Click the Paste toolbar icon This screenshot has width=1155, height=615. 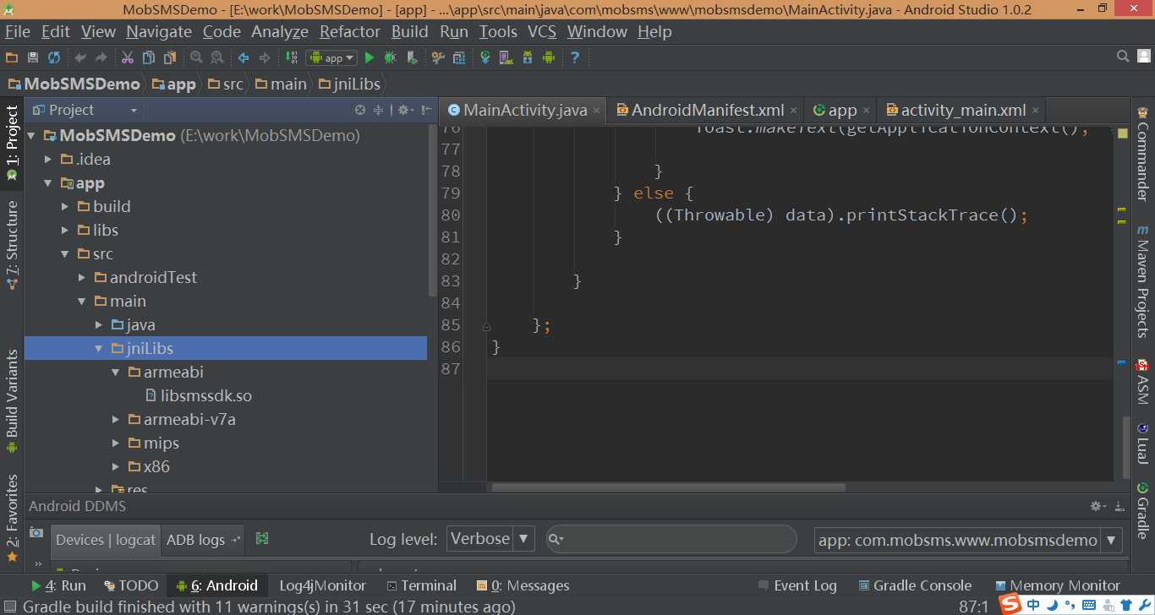pyautogui.click(x=170, y=57)
